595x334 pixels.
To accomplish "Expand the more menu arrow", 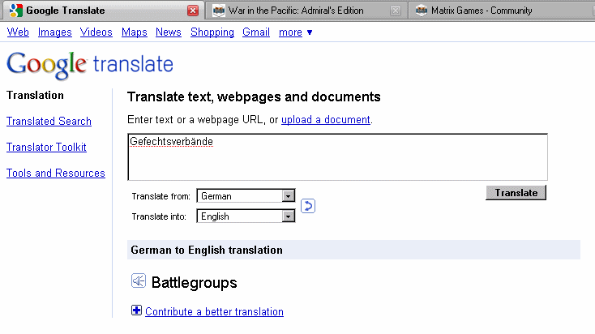I will pyautogui.click(x=310, y=32).
